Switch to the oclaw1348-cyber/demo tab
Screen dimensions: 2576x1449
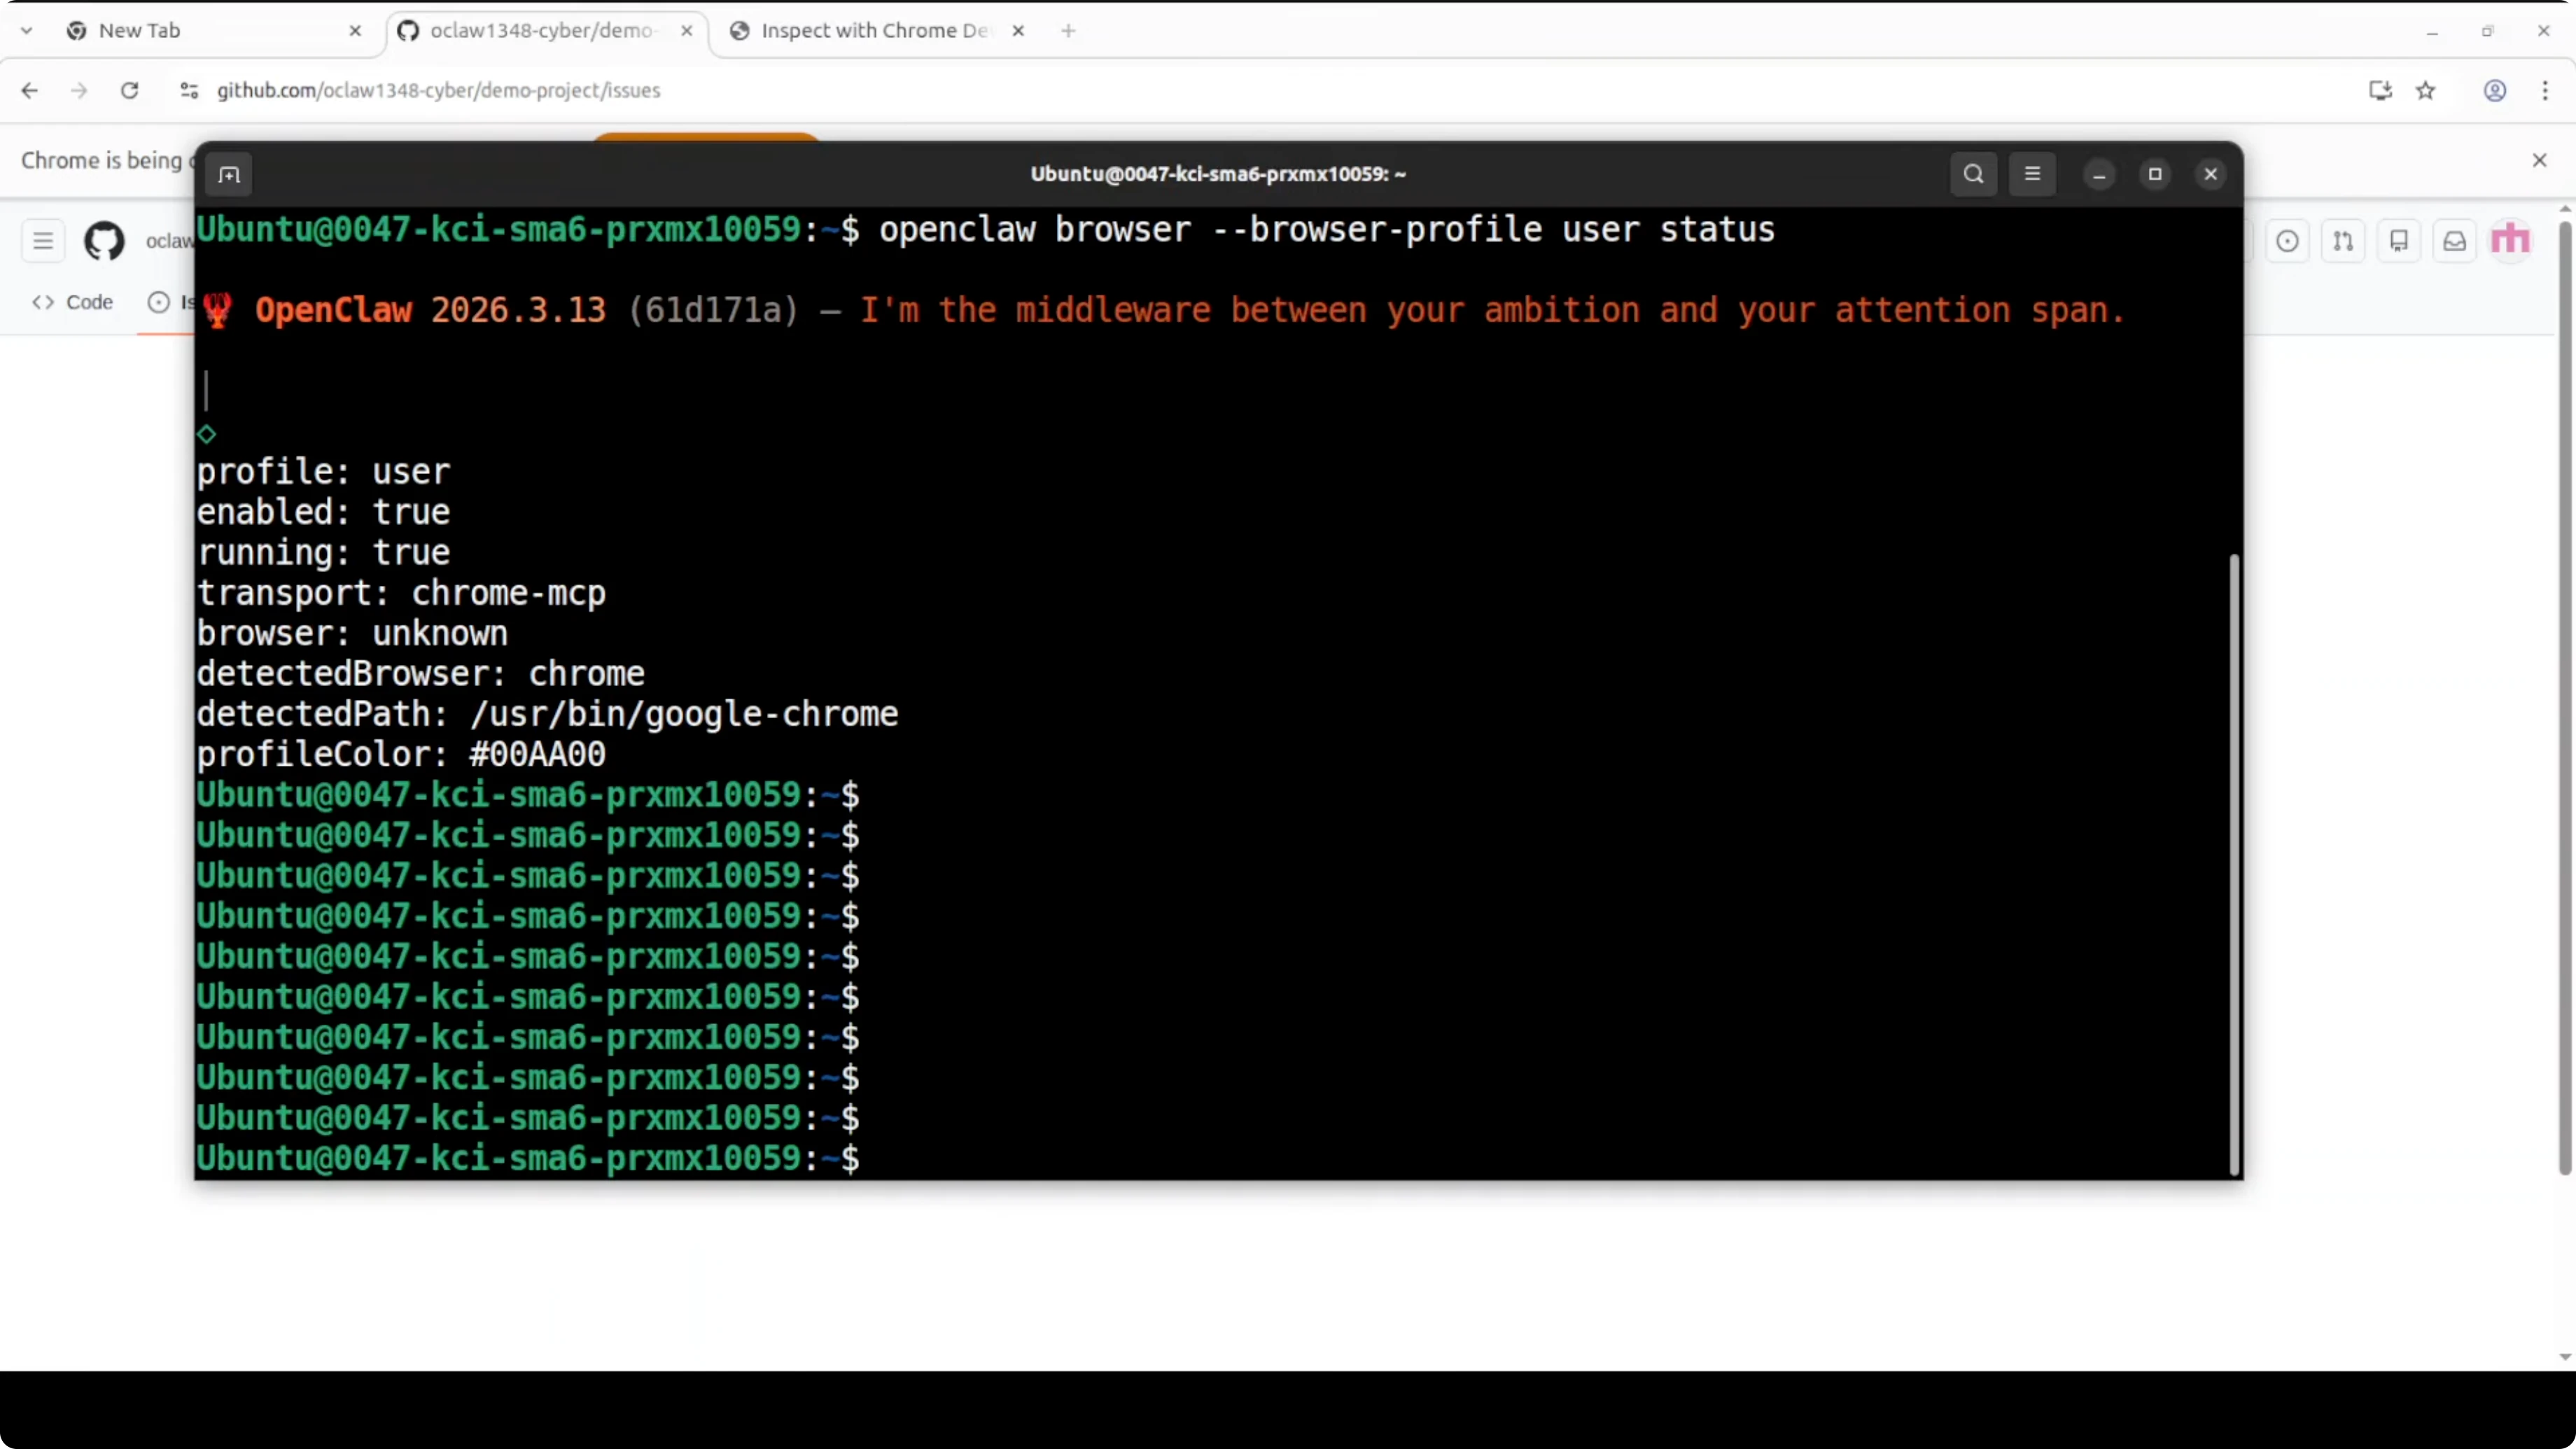click(540, 30)
